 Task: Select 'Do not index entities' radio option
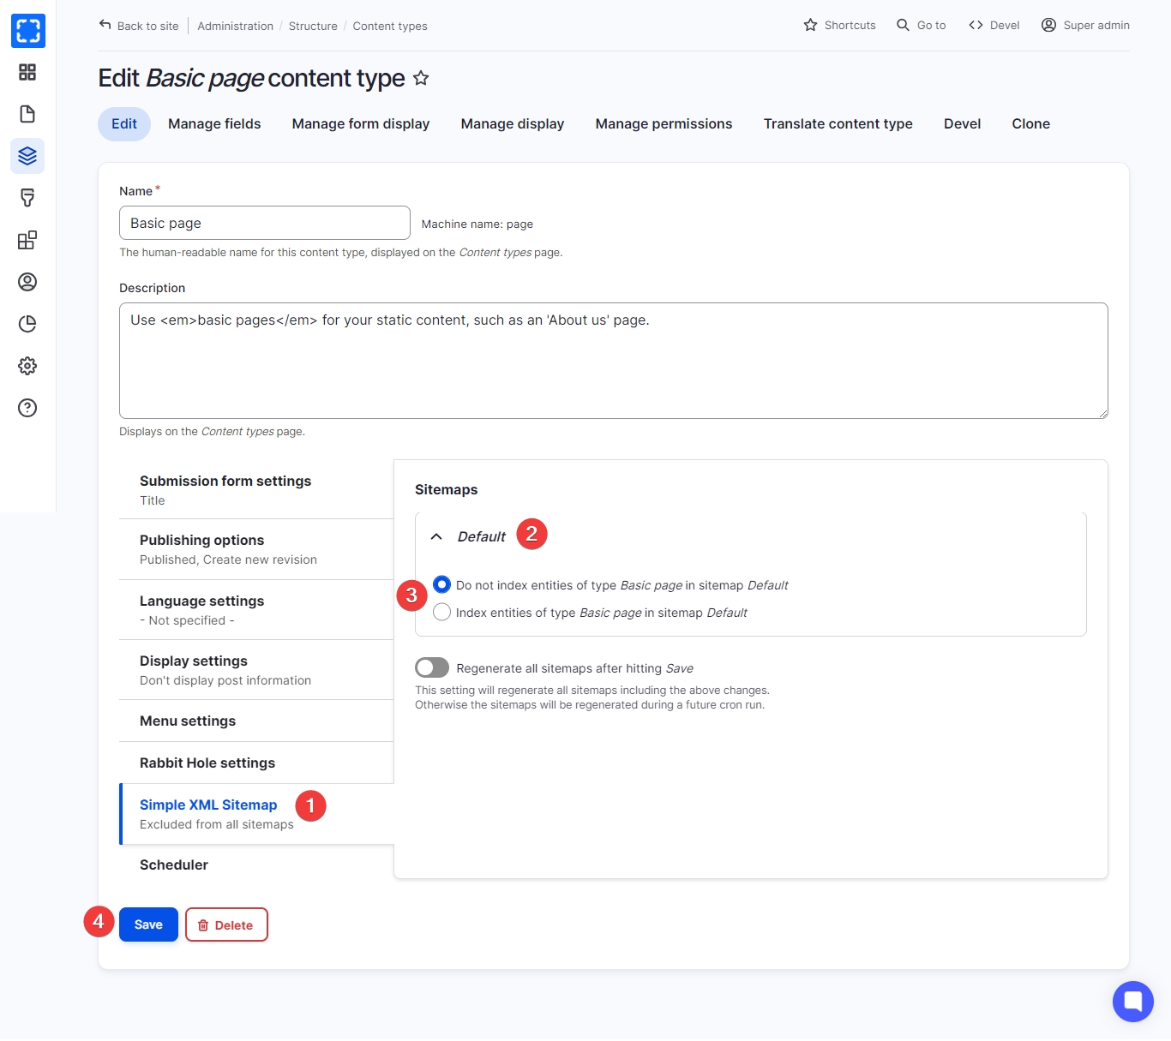pyautogui.click(x=441, y=584)
